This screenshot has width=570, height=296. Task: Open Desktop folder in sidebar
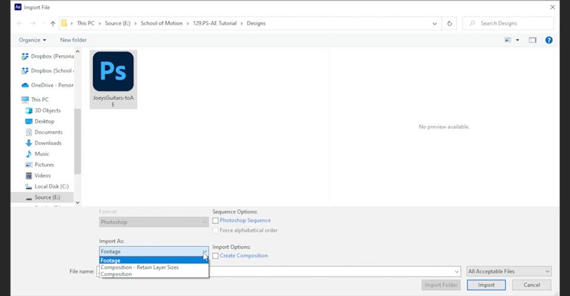tap(39, 121)
